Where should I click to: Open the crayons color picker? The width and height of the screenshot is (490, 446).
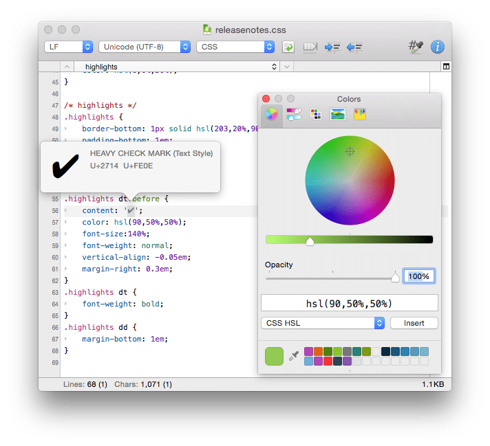(x=359, y=115)
